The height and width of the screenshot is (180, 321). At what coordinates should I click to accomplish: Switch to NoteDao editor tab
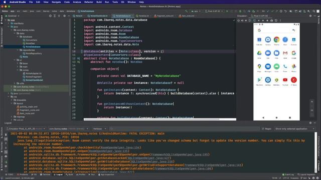pos(142,15)
